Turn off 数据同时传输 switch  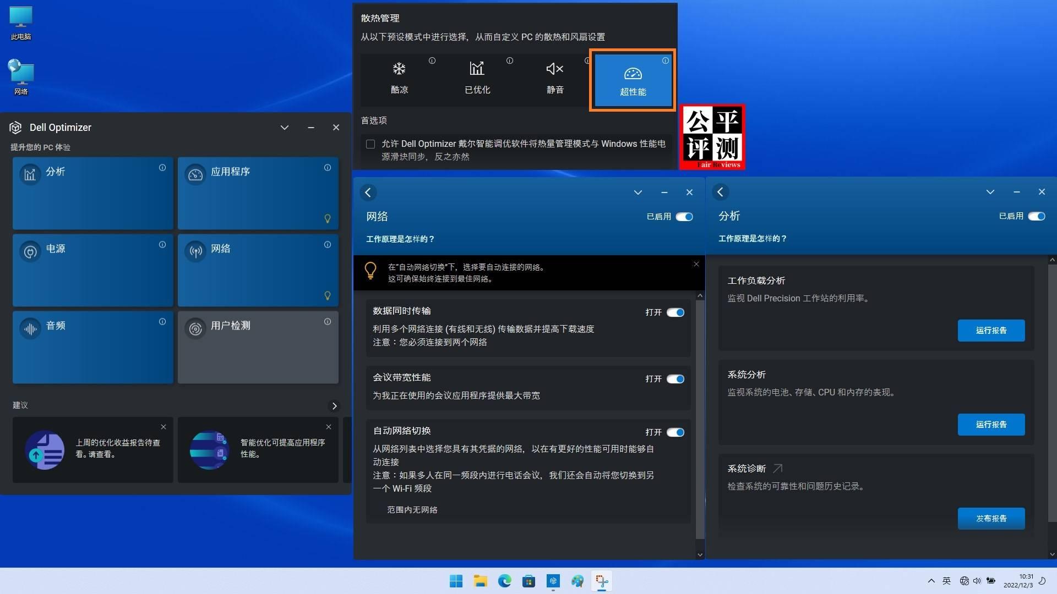[x=675, y=312]
